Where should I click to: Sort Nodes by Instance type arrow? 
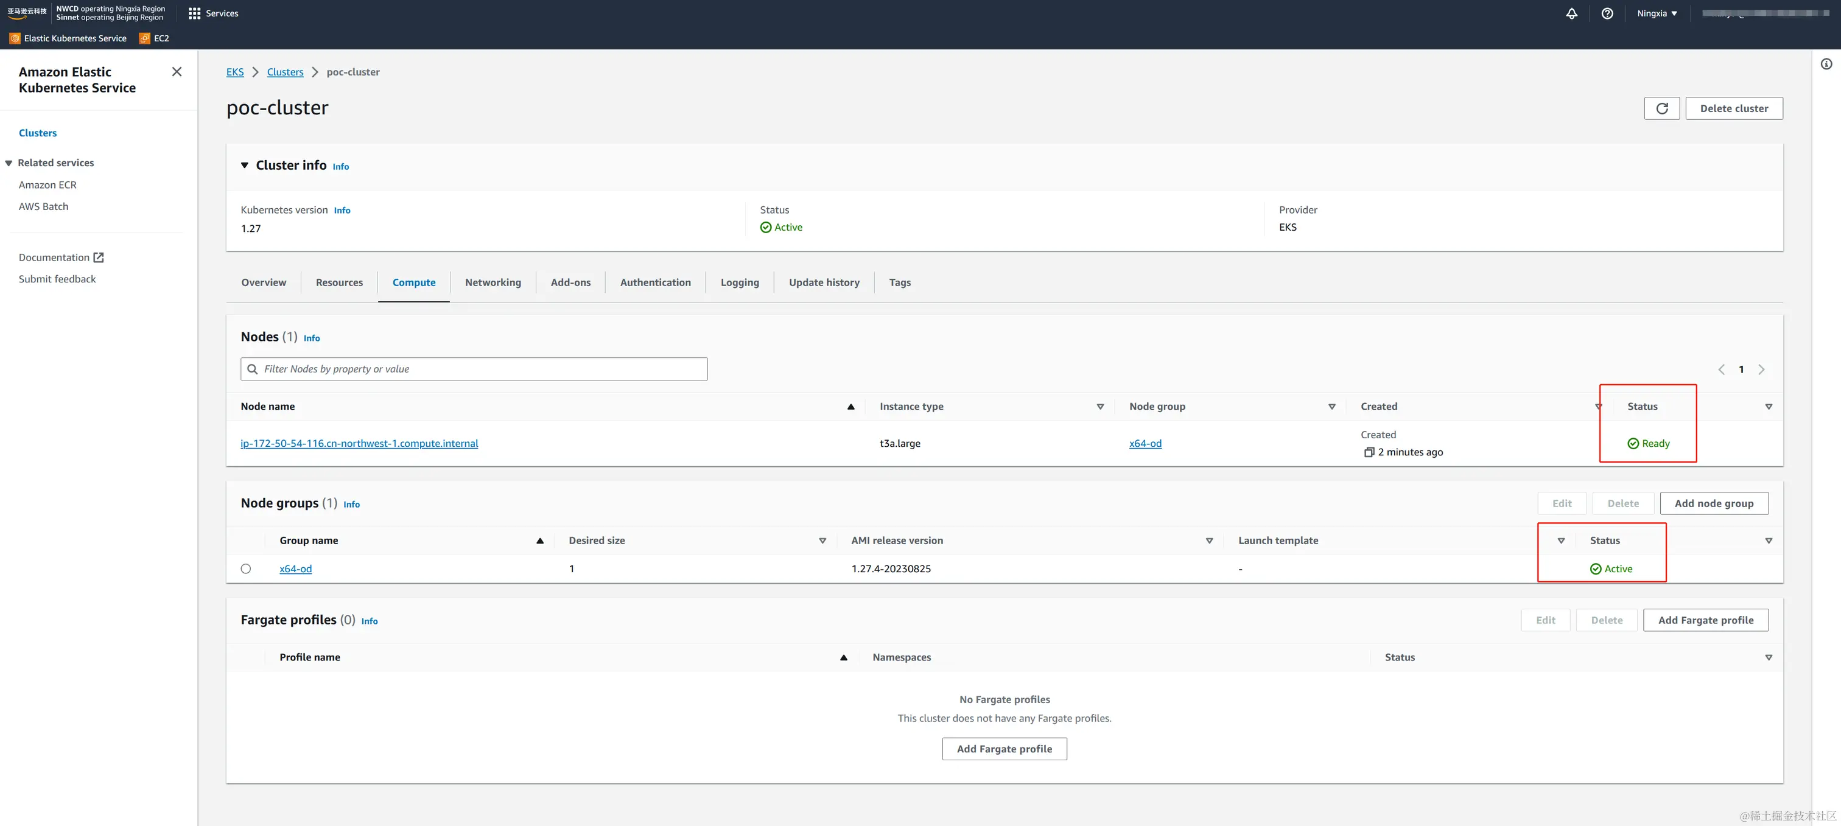point(1100,407)
